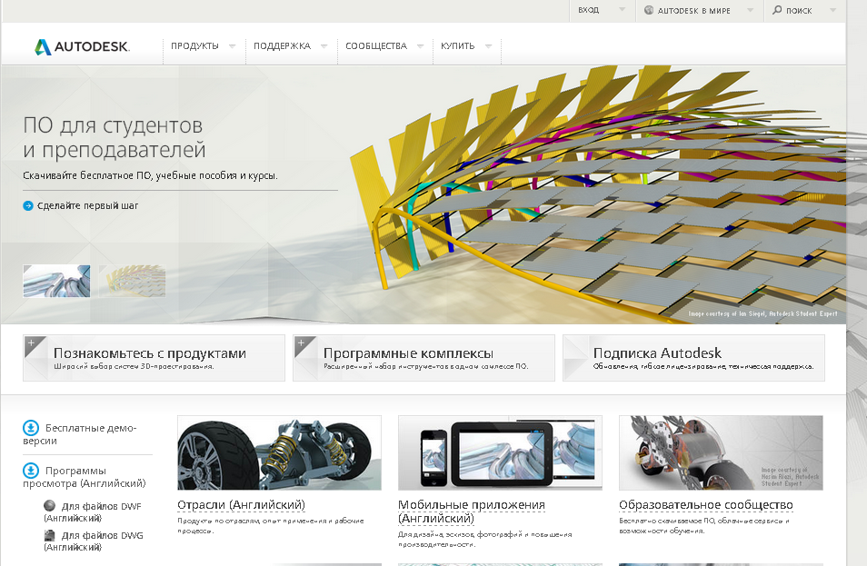Viewport: 867px width, 566px height.
Task: Open Для файлов DWF viewer link
Action: click(93, 511)
